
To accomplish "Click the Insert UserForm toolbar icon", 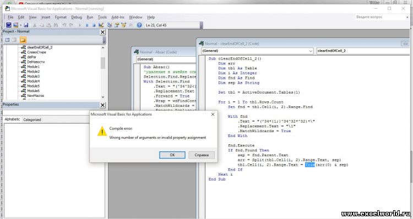I will click(x=15, y=25).
